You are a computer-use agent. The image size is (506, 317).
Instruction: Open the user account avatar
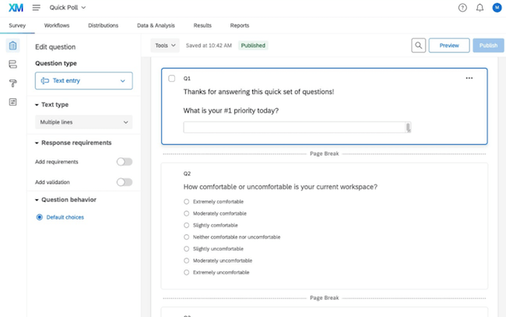[x=497, y=8]
